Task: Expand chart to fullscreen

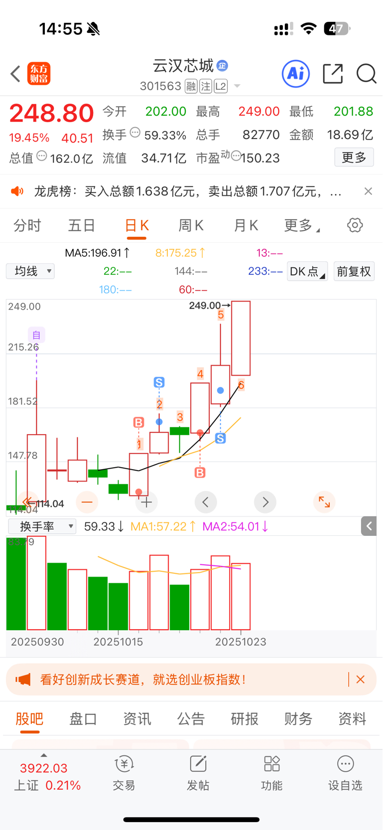Action: (324, 502)
